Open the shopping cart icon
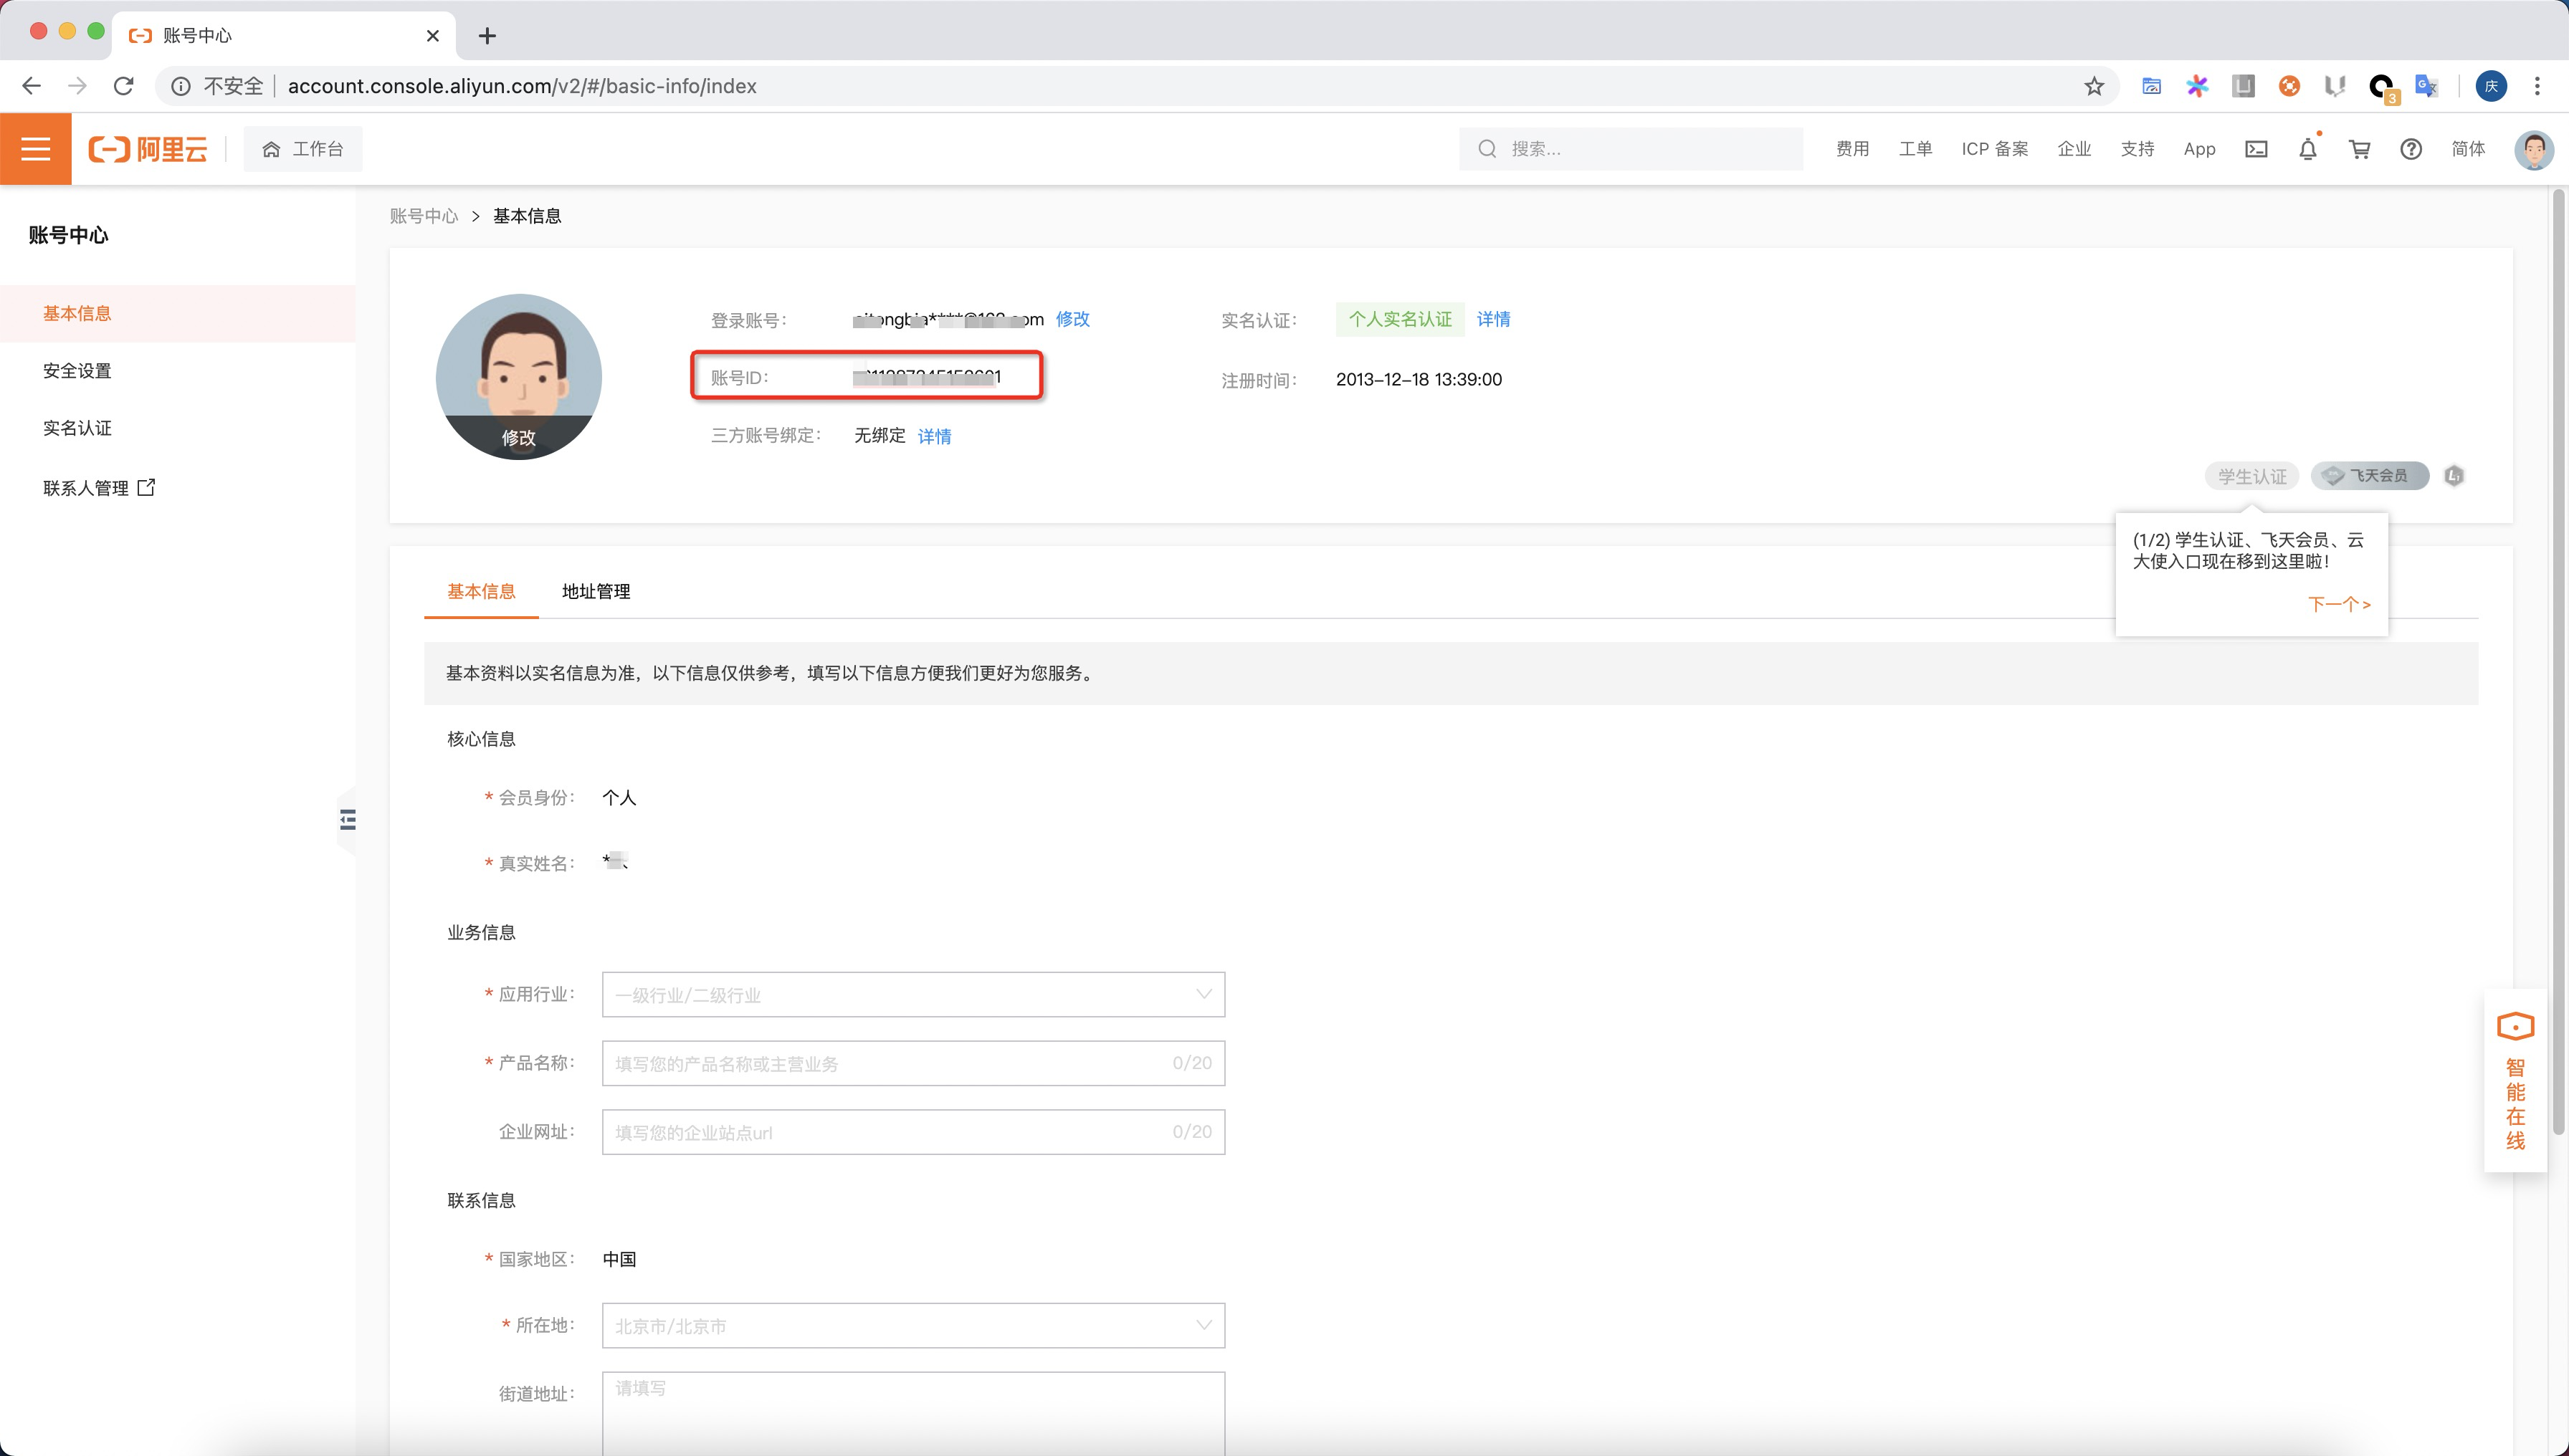The image size is (2569, 1456). click(x=2360, y=149)
